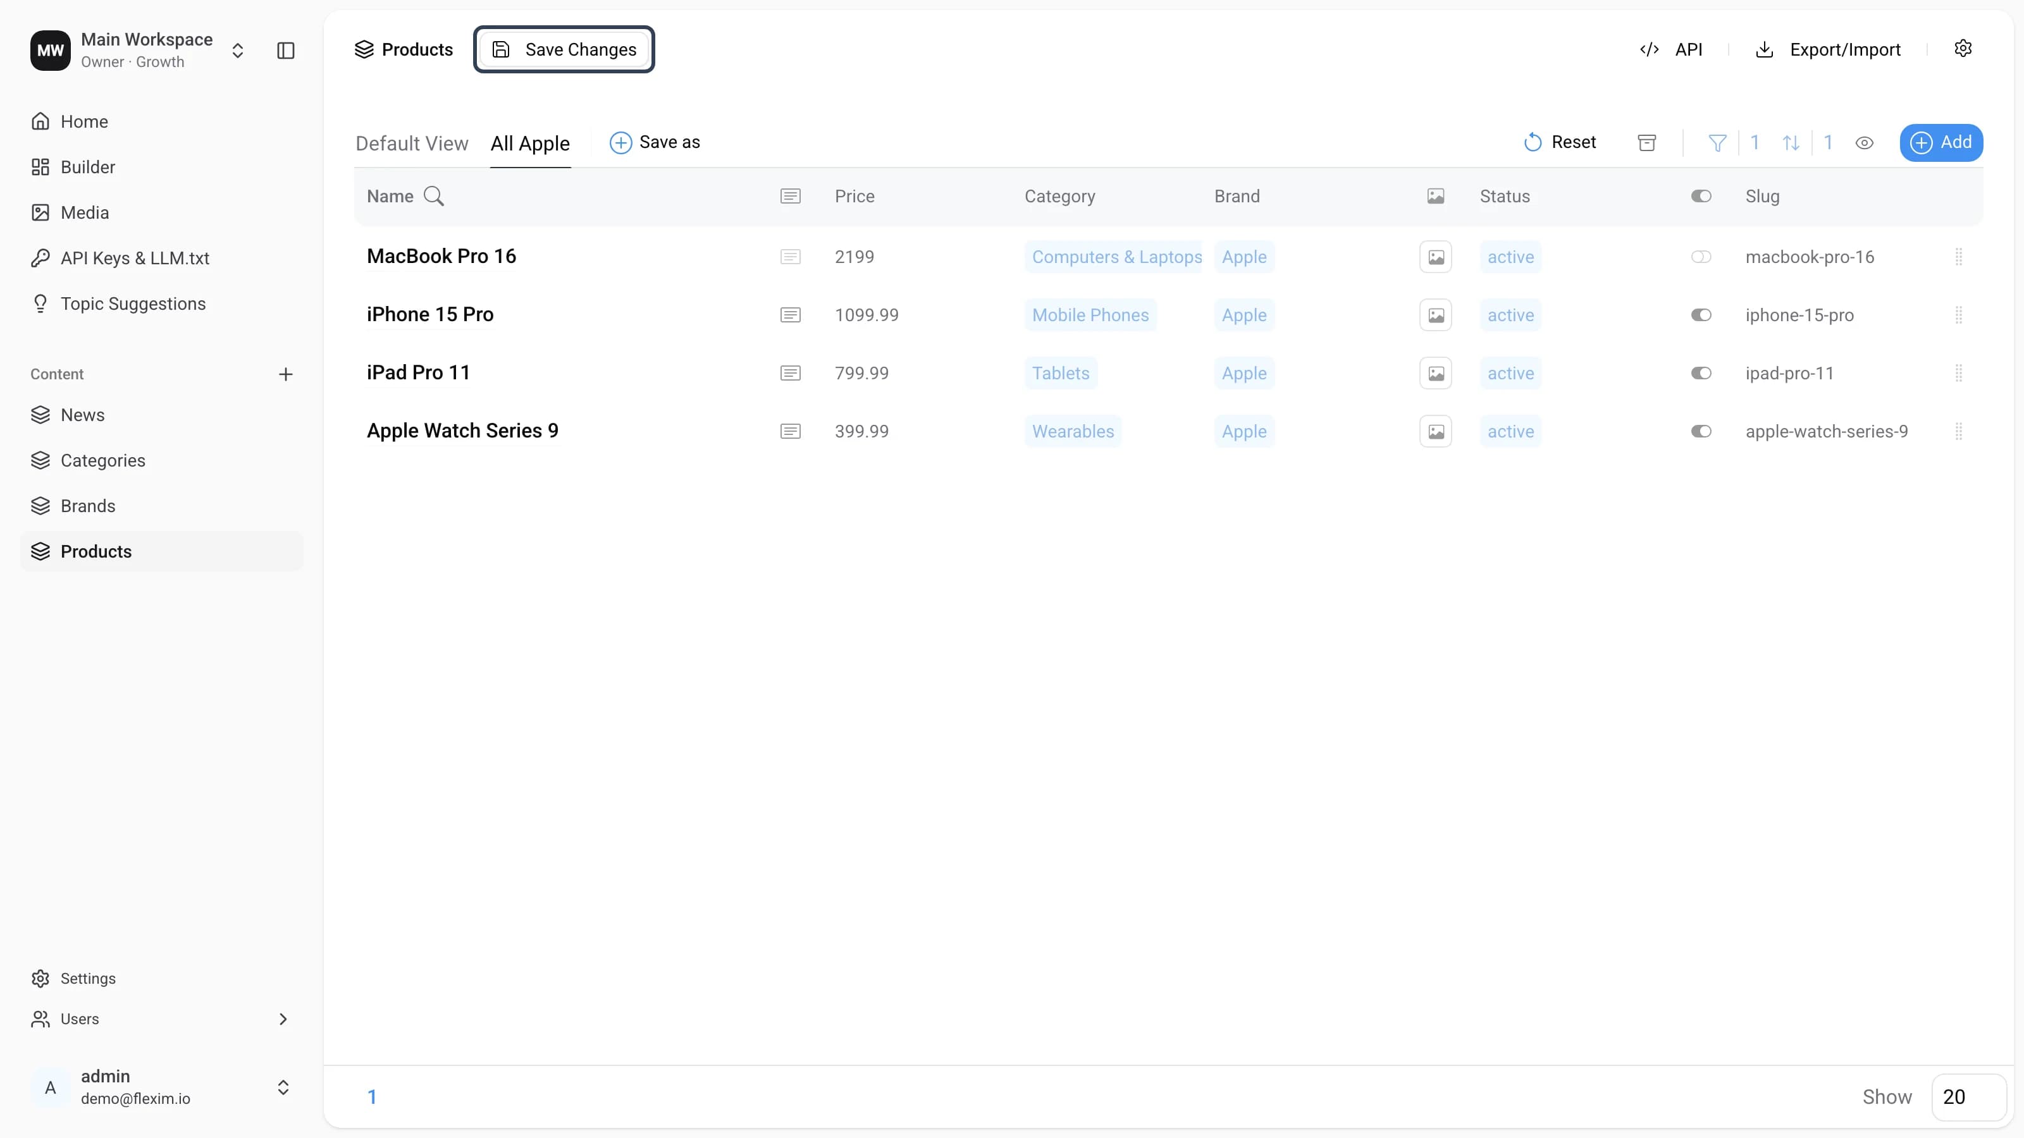
Task: Expand the Main Workspace switcher
Action: coord(237,51)
